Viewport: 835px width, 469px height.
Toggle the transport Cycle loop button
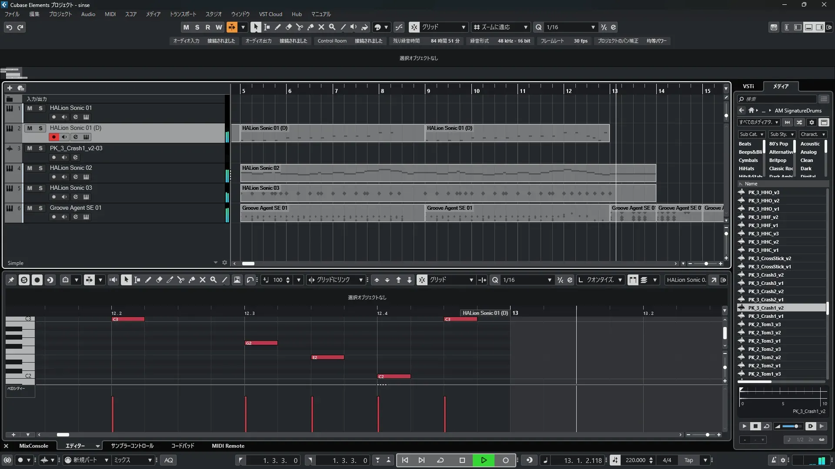pyautogui.click(x=440, y=460)
